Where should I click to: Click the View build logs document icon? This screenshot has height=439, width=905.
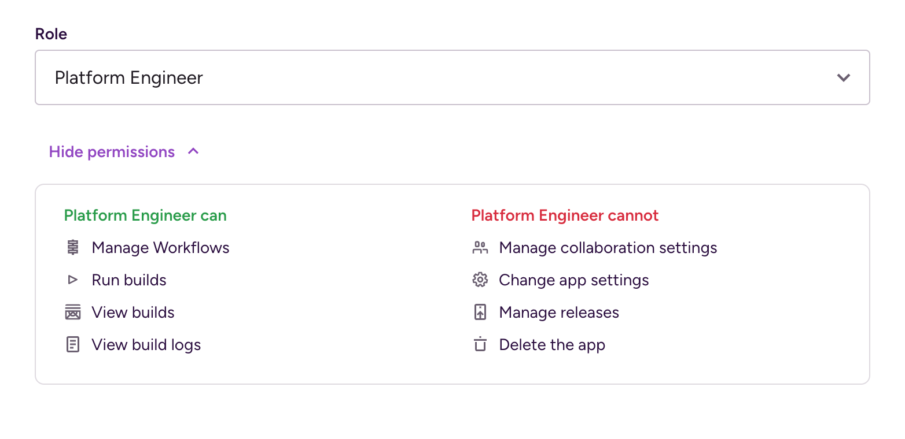pos(72,345)
